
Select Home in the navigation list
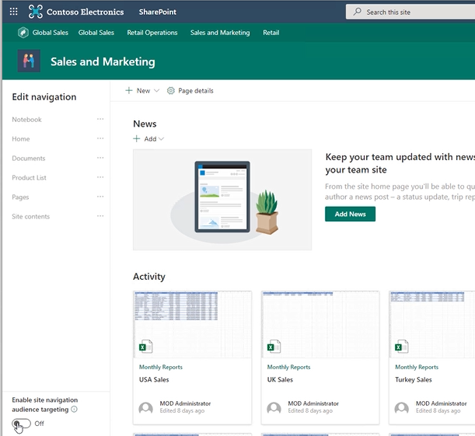(20, 138)
